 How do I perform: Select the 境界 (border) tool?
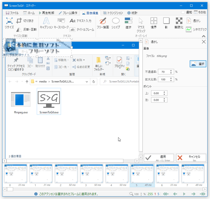click(x=154, y=23)
